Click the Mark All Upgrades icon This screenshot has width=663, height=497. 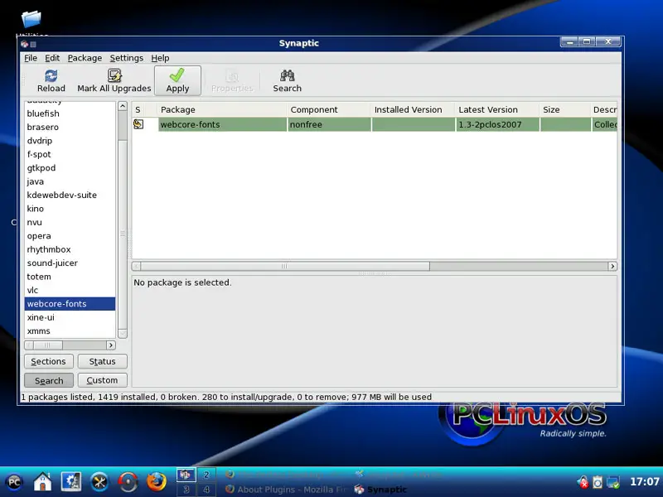(114, 80)
